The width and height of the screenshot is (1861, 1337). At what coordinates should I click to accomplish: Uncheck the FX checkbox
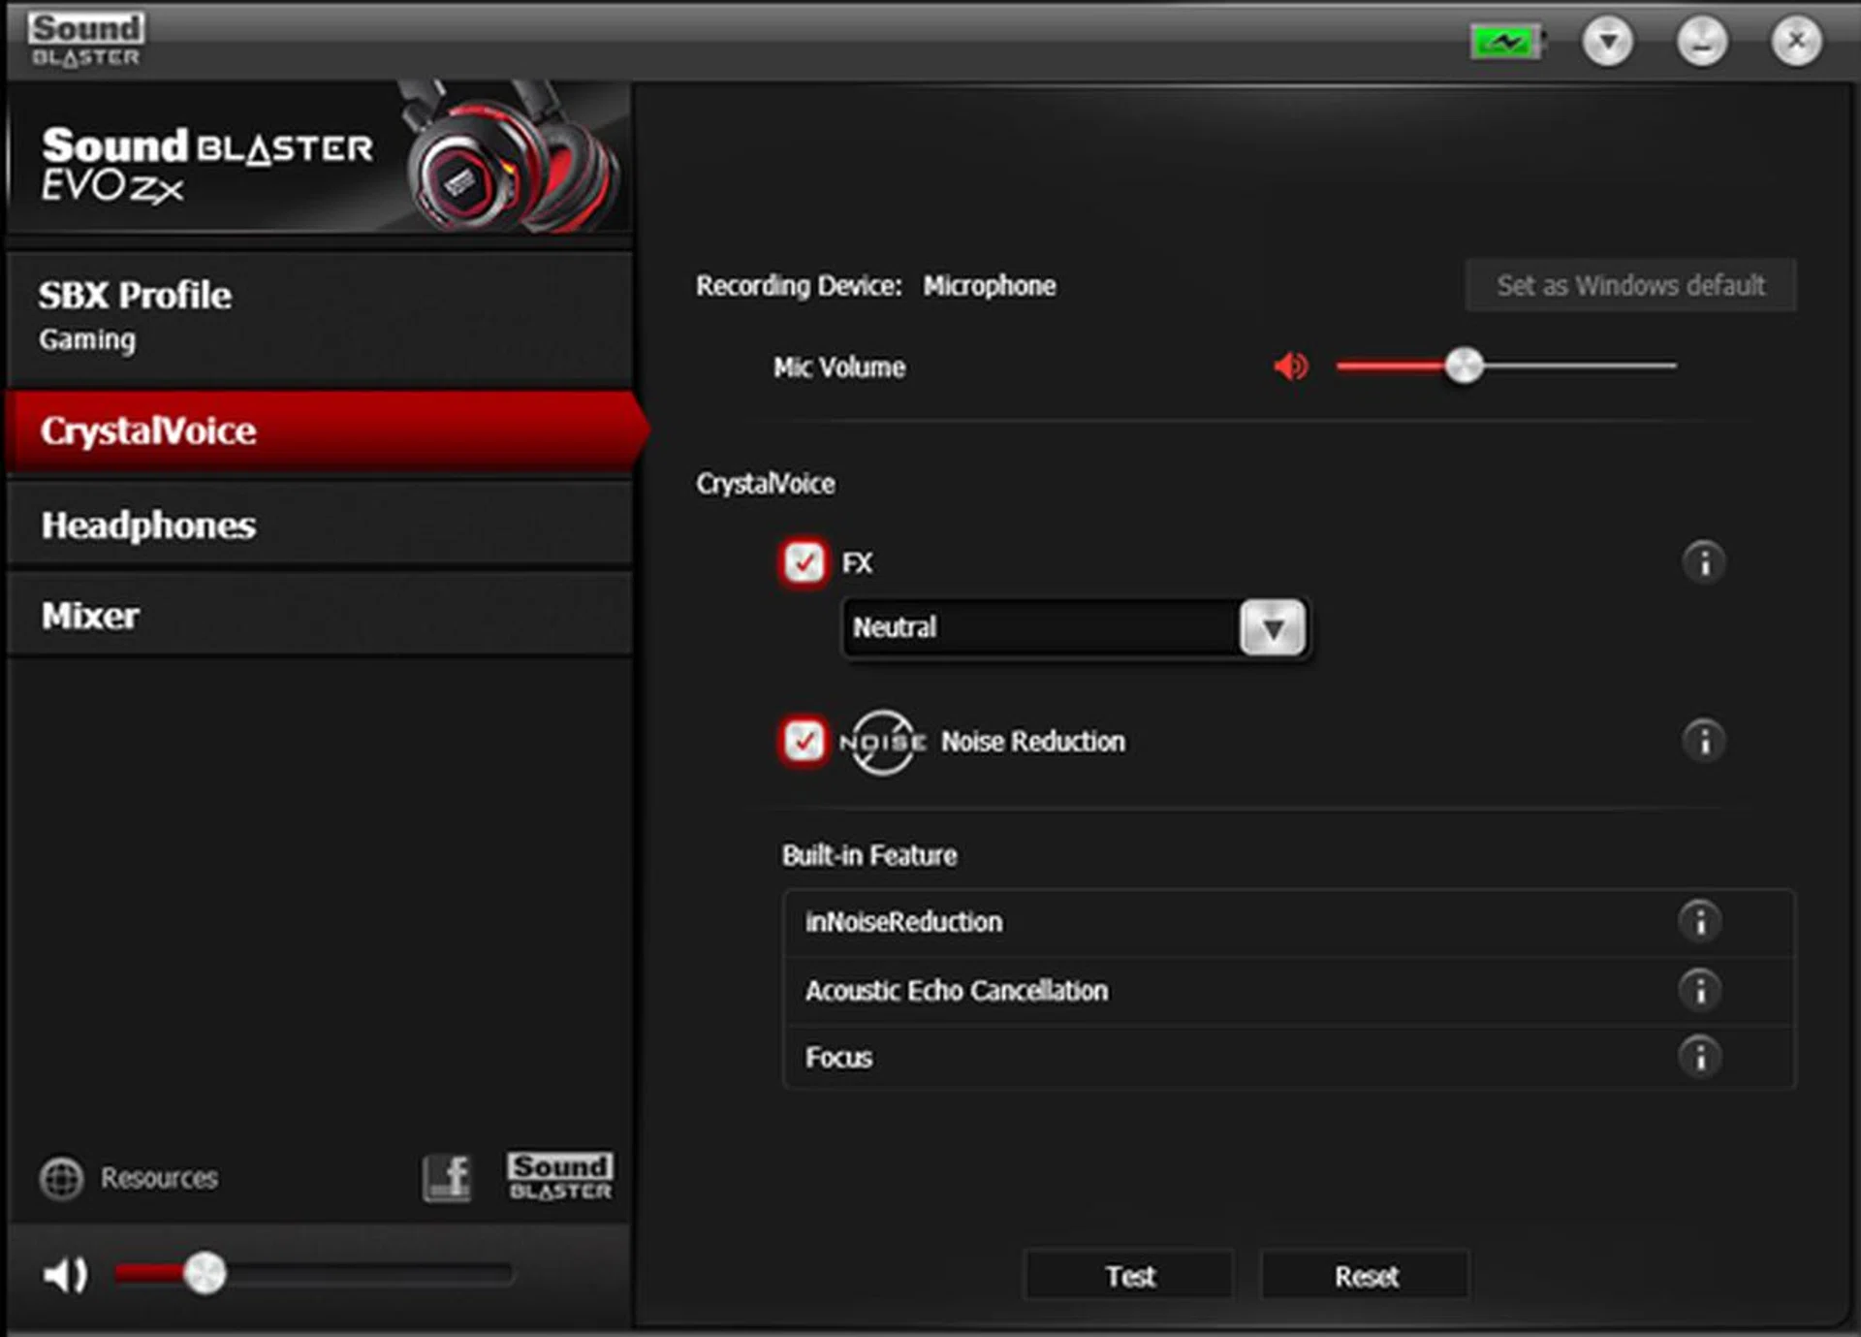804,562
